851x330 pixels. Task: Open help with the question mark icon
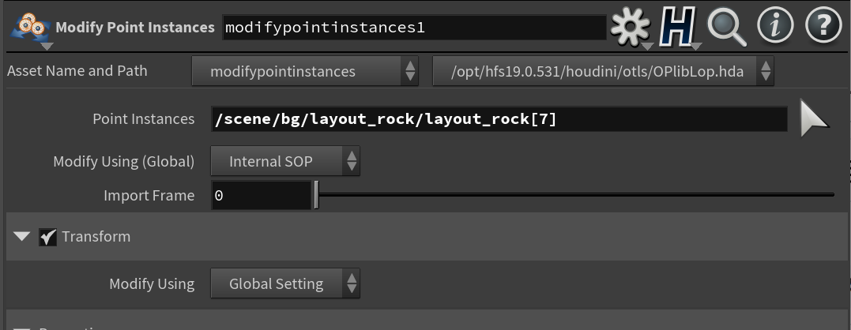[x=823, y=26]
